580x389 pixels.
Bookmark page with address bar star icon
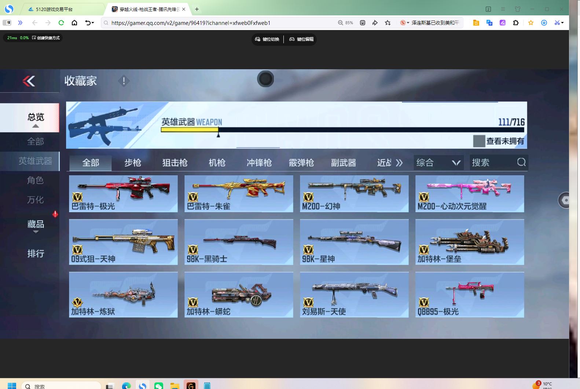pyautogui.click(x=388, y=23)
